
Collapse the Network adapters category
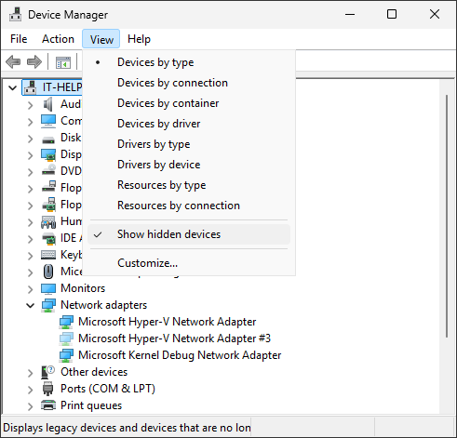[30, 306]
